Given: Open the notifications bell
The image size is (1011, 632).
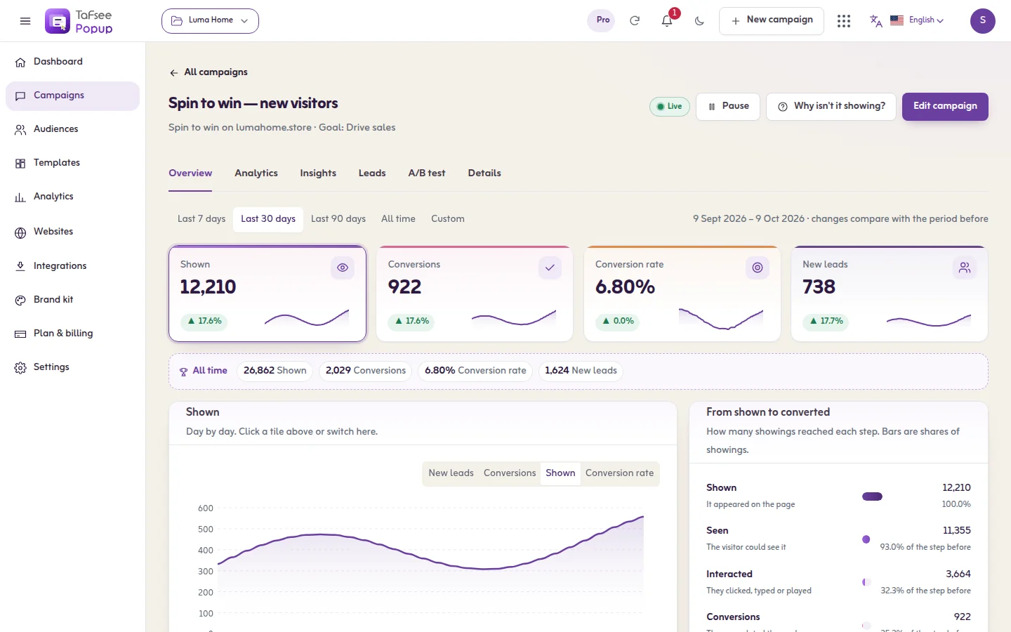Looking at the screenshot, I should coord(667,21).
